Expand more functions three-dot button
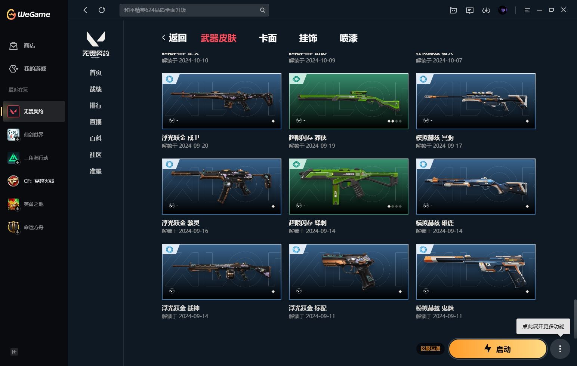577x366 pixels. pos(560,349)
